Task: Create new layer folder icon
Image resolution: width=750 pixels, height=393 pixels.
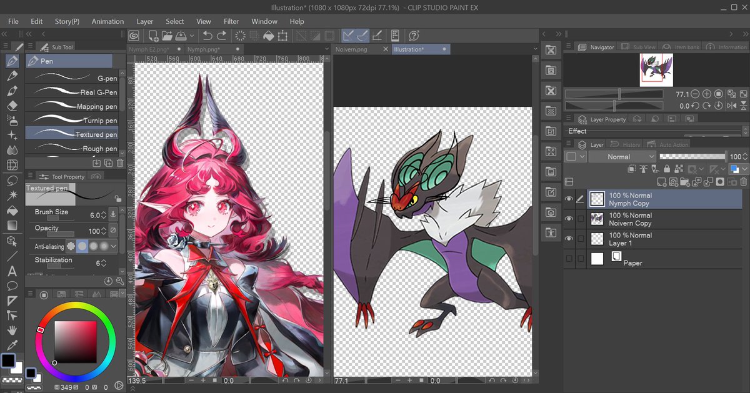Action: (x=686, y=182)
